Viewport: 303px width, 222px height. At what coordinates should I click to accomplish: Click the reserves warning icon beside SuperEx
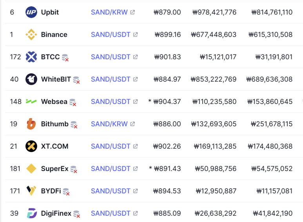pyautogui.click(x=74, y=169)
